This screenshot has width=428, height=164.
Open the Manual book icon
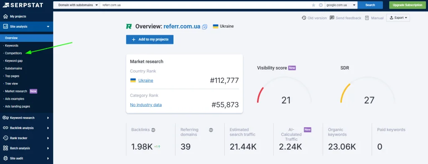coord(367,18)
